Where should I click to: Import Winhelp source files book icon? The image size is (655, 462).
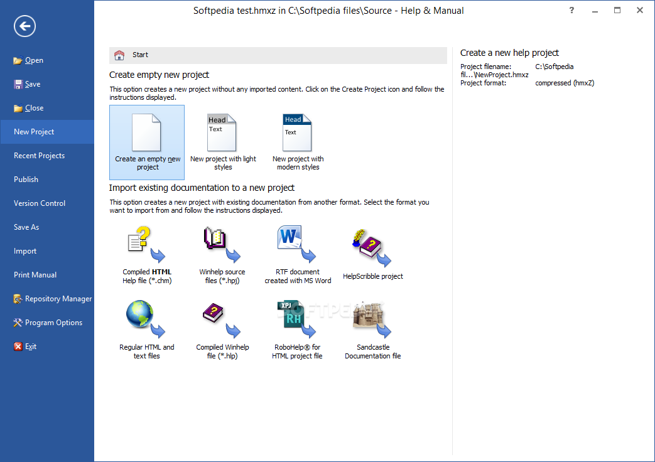222,244
